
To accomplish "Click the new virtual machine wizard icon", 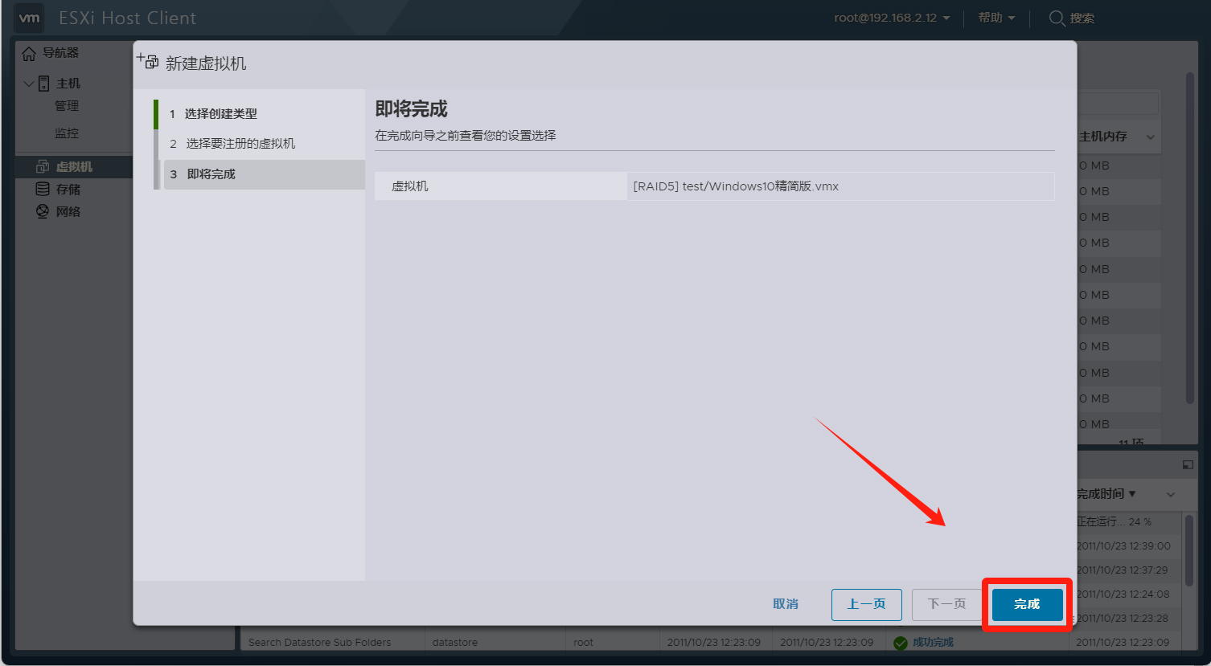I will coord(148,61).
